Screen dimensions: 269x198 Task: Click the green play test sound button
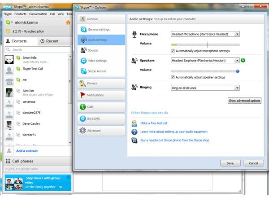pyautogui.click(x=243, y=60)
